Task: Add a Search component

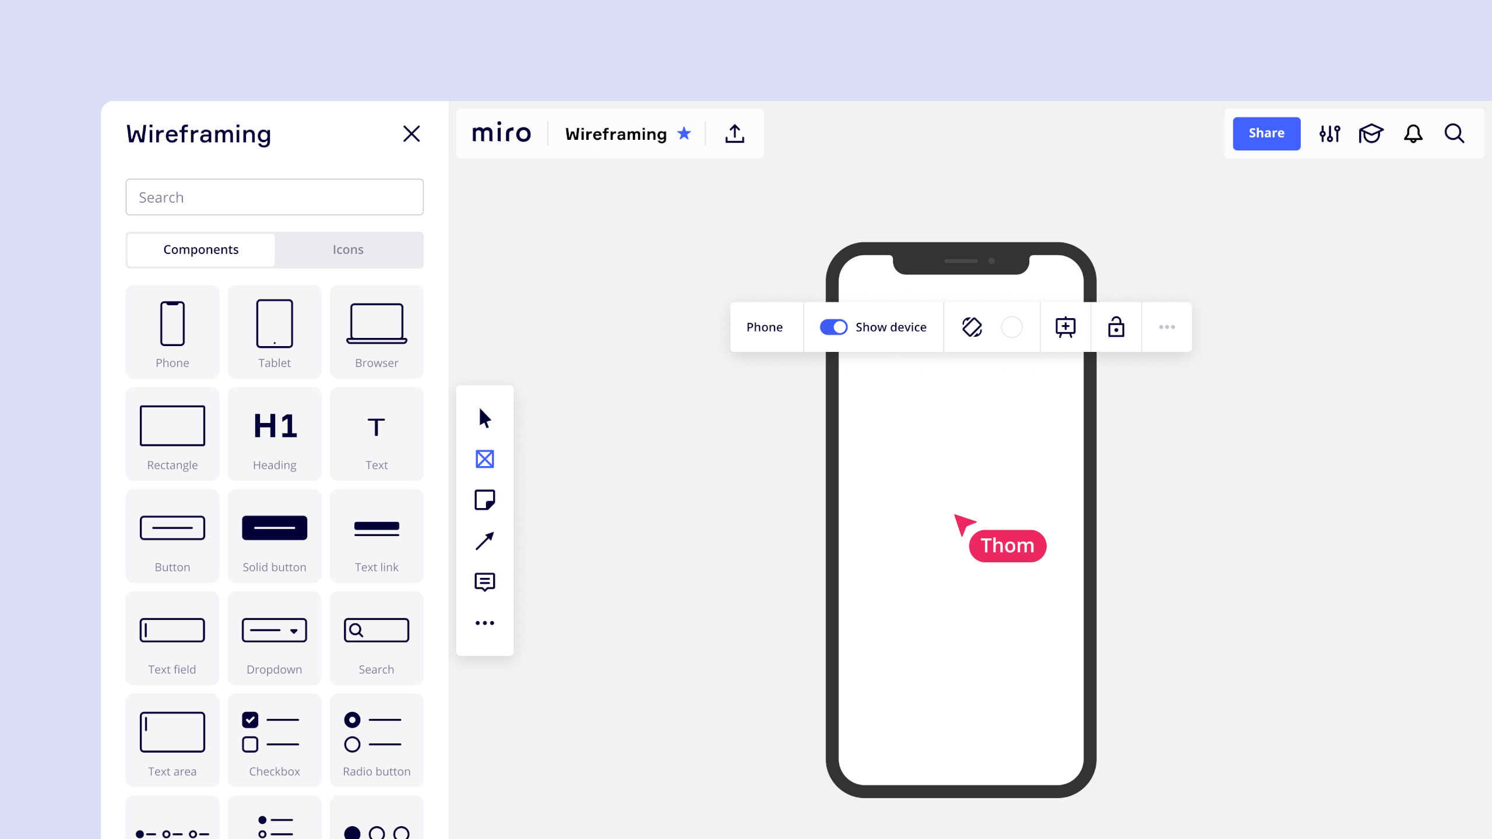Action: [376, 638]
